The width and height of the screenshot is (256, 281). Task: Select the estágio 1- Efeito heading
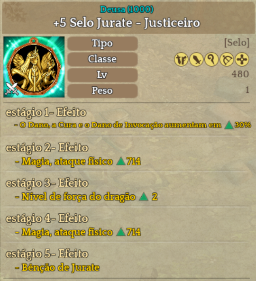click(x=46, y=113)
